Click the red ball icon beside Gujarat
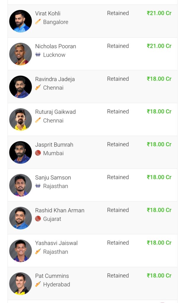The width and height of the screenshot is (185, 303). (38, 219)
